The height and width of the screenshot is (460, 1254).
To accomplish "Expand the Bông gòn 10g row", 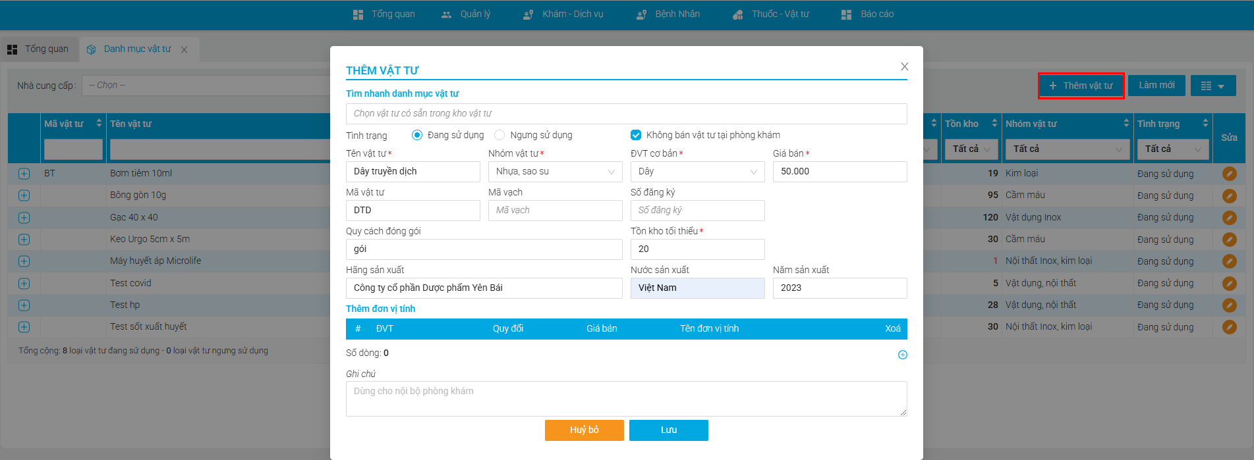I will pos(24,195).
